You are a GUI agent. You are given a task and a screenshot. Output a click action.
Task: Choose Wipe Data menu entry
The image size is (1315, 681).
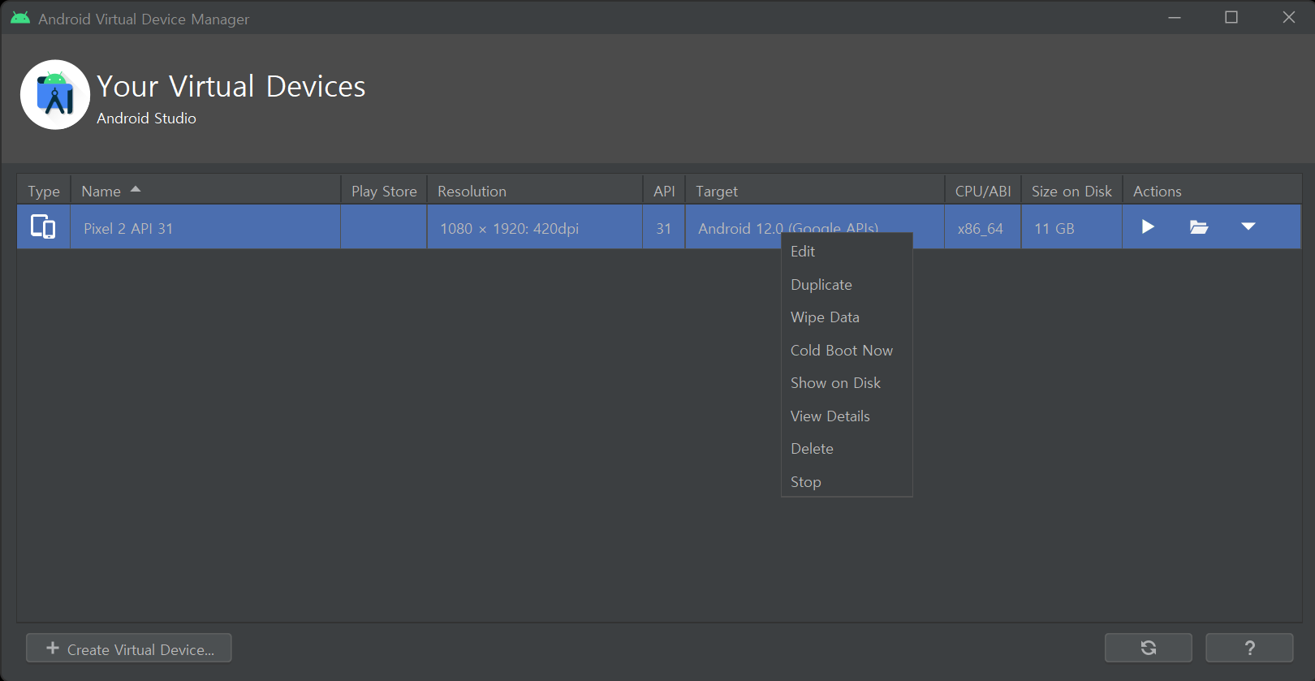847,317
